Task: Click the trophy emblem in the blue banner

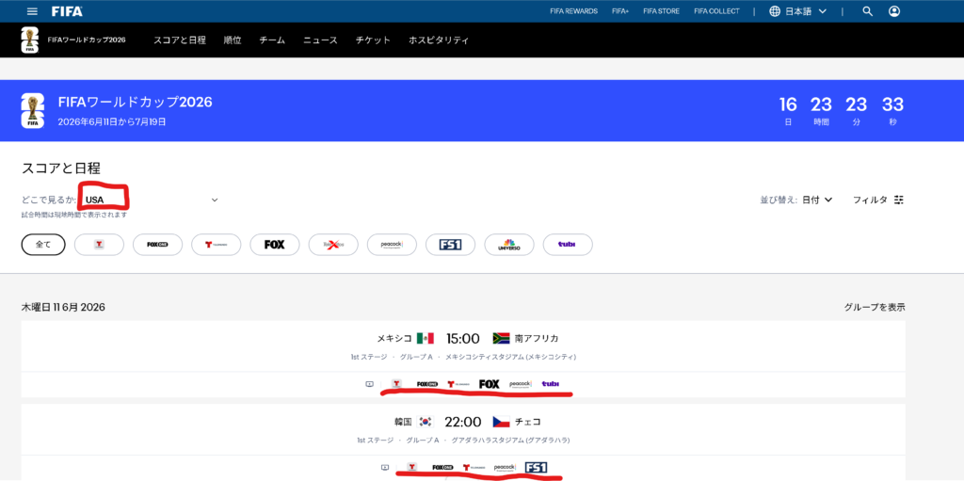Action: (32, 111)
